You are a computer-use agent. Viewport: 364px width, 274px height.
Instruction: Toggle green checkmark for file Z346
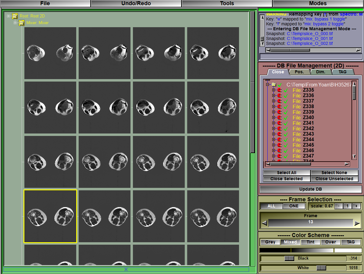pyautogui.click(x=286, y=151)
